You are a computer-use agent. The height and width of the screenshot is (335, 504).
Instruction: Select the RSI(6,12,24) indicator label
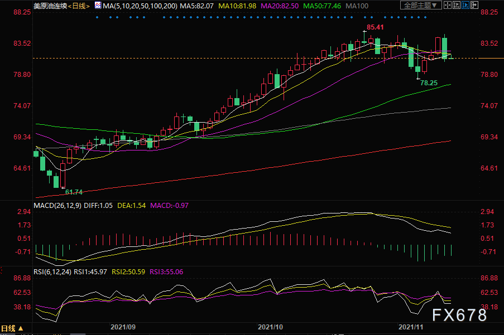[52, 272]
